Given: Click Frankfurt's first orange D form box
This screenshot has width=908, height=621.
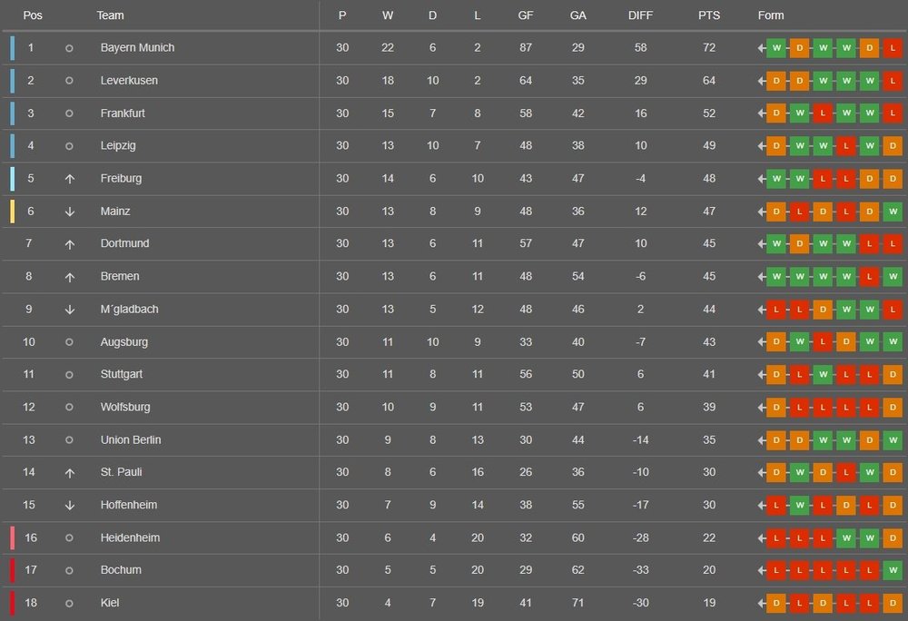Looking at the screenshot, I should click(776, 113).
